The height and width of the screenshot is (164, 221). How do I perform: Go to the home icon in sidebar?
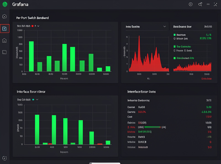click(4, 40)
